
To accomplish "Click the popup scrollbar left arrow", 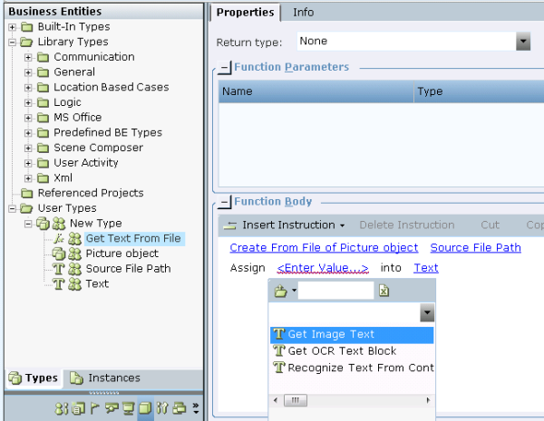I will (x=276, y=400).
